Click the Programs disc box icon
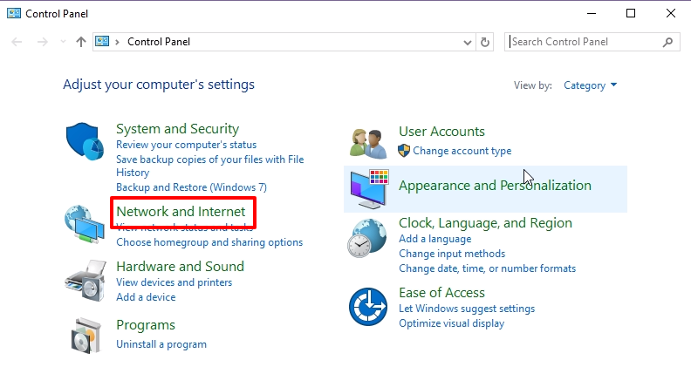Image resolution: width=691 pixels, height=387 pixels. pyautogui.click(x=85, y=334)
